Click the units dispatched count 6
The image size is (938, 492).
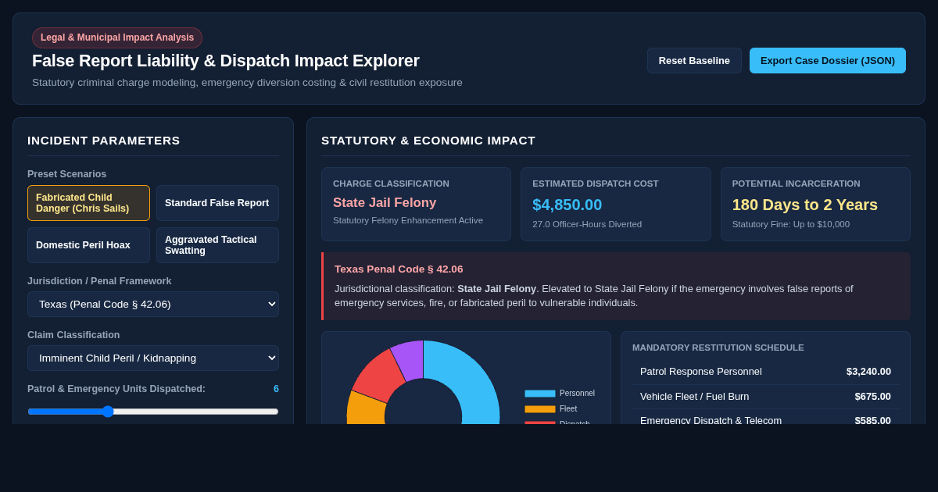pyautogui.click(x=276, y=389)
